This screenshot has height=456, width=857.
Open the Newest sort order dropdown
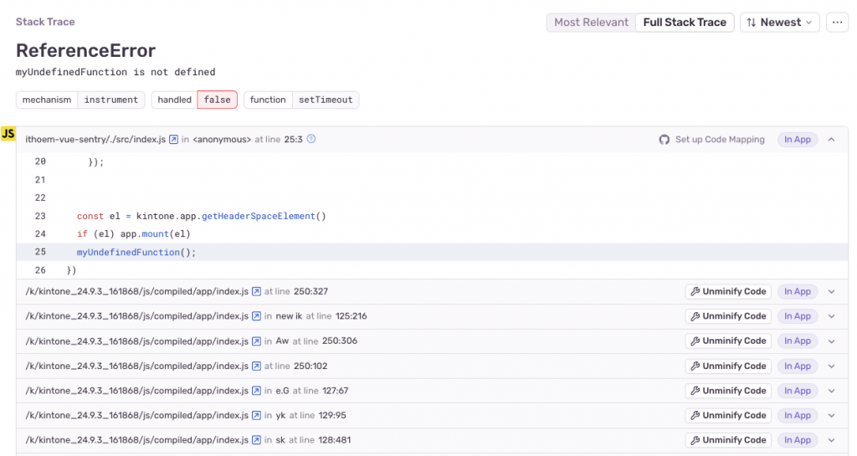[x=779, y=23]
